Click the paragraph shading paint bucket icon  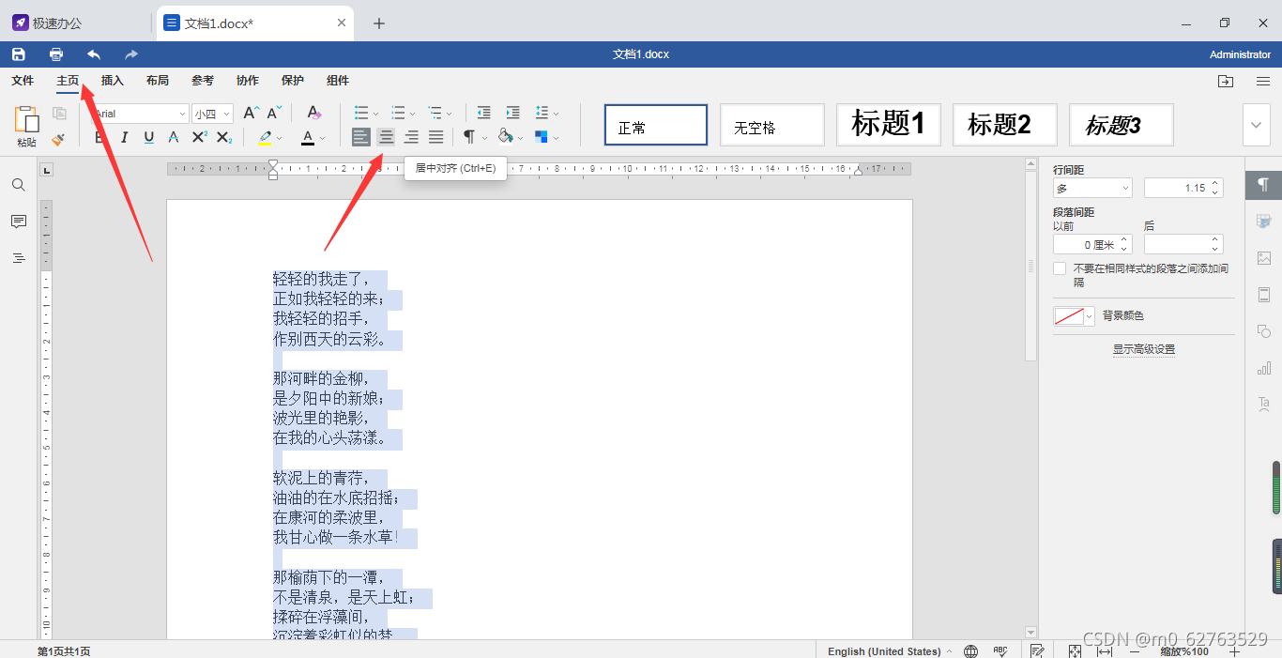coord(506,137)
